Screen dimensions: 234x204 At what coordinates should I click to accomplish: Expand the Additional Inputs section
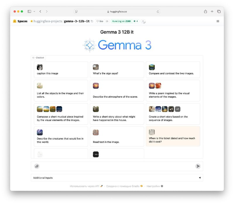pyautogui.click(x=117, y=178)
